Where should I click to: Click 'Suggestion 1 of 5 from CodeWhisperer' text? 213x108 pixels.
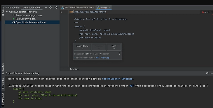point(91,54)
